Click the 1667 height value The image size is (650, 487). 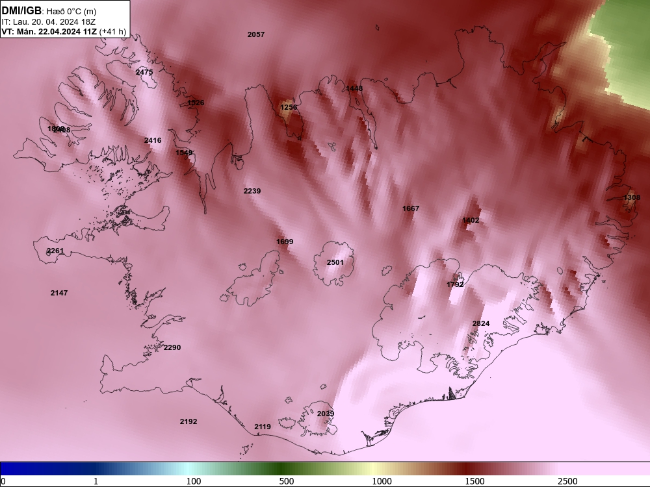pos(411,208)
